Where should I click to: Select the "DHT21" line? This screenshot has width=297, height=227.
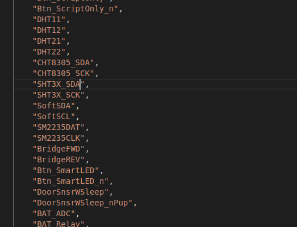pos(49,41)
